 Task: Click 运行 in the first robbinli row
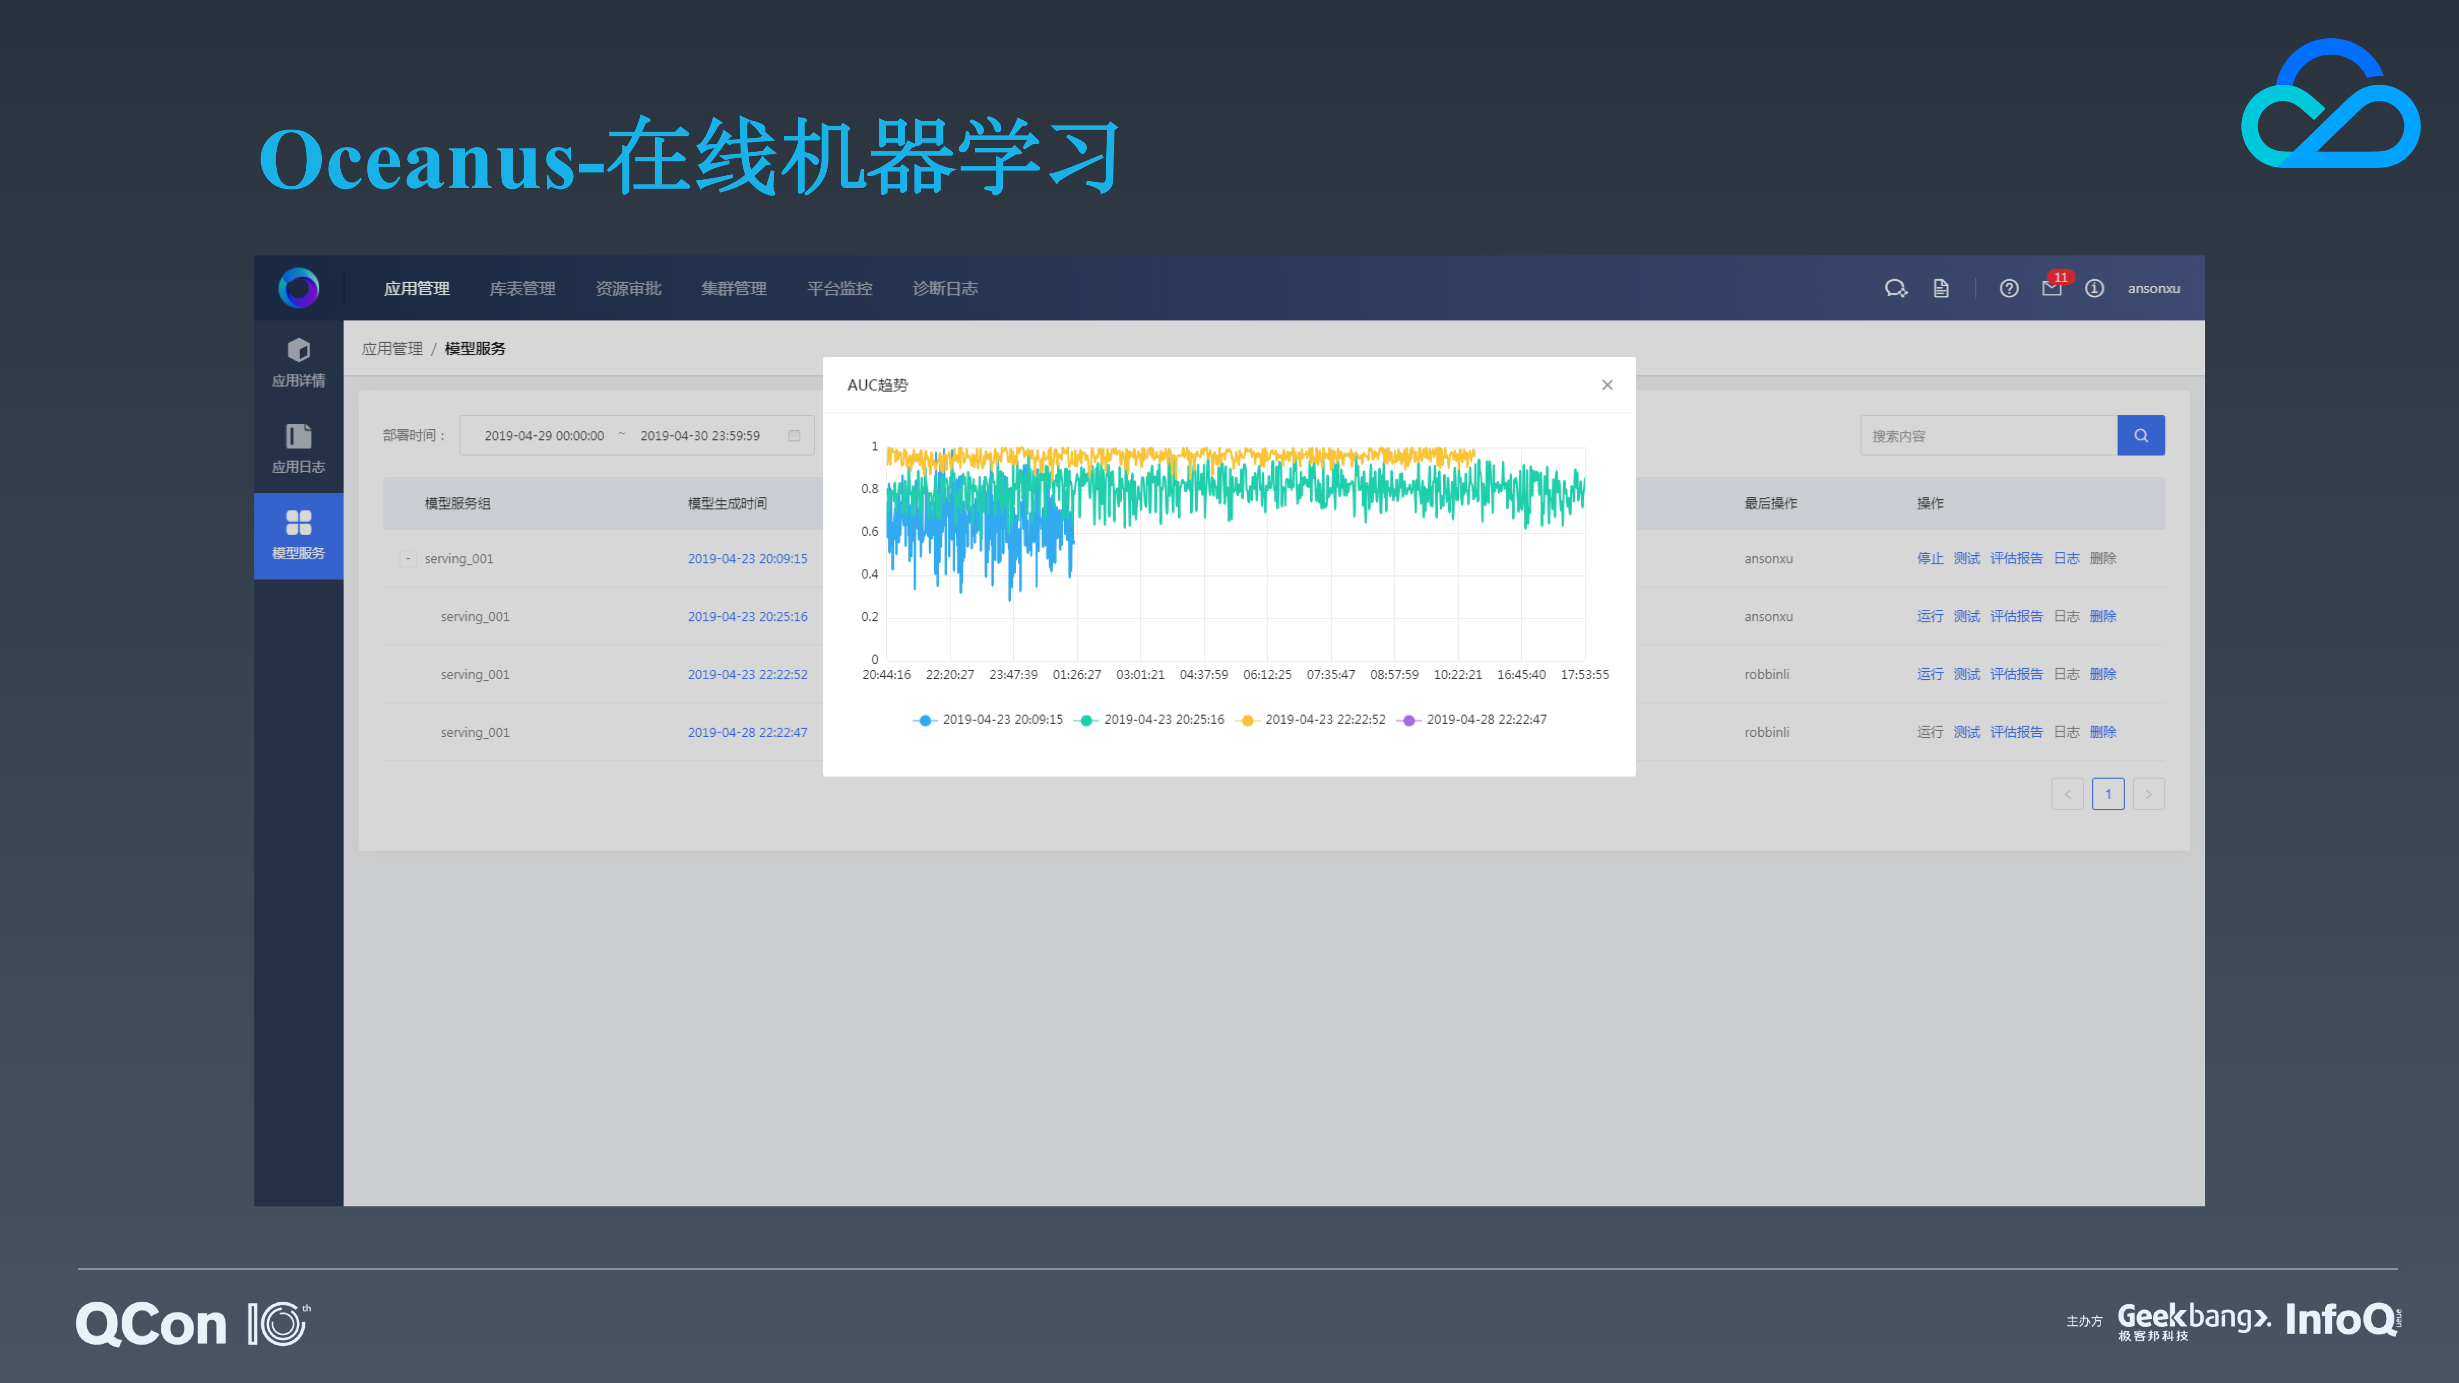[1929, 674]
